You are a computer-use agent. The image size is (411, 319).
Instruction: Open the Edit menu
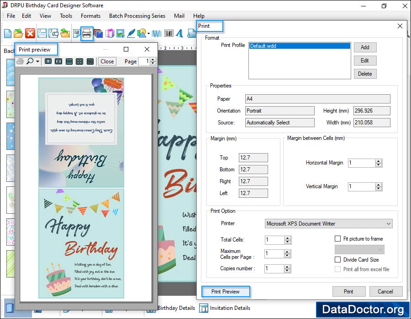click(26, 16)
